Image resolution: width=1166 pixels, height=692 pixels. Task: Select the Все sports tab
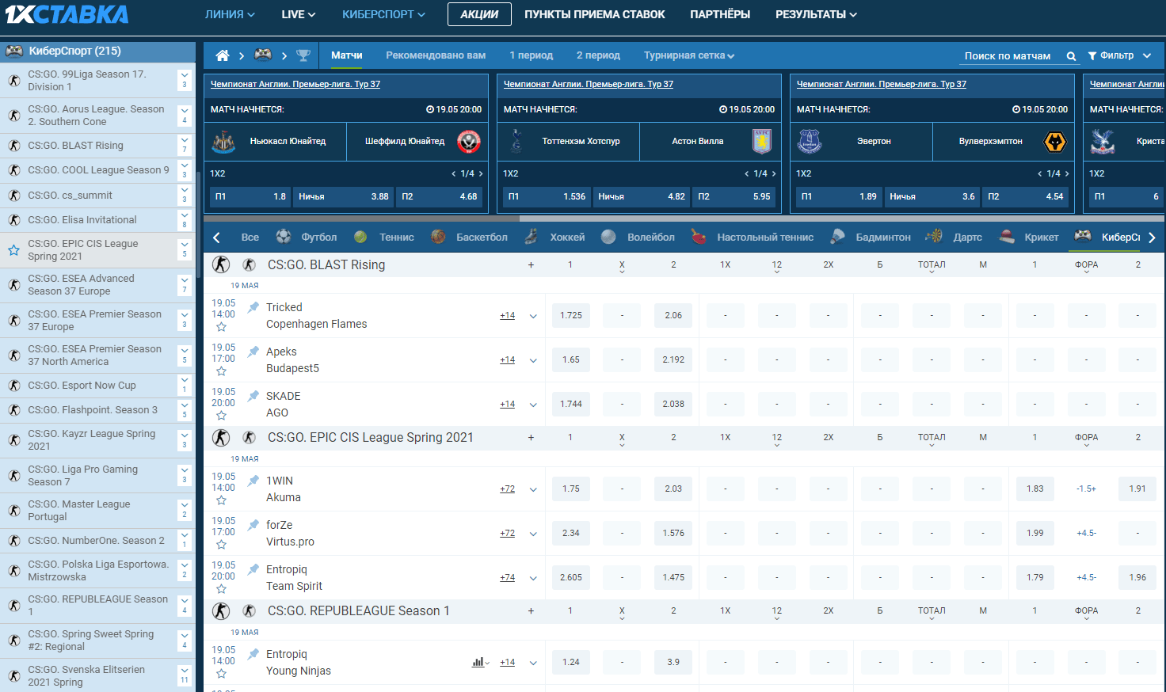250,237
